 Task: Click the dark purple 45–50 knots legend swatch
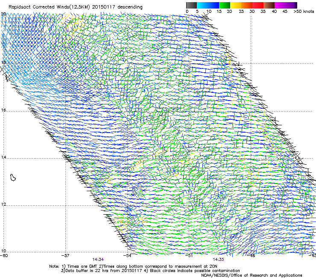pyautogui.click(x=291, y=5)
